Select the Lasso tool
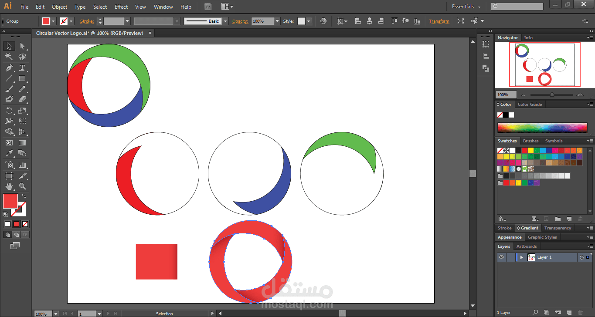The image size is (595, 317). click(22, 57)
